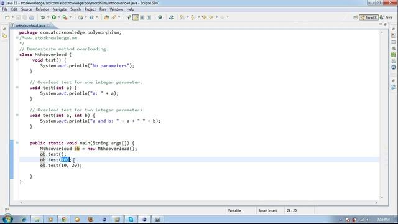Switch to the Java perspective
The height and width of the screenshot is (224, 398).
tap(386, 17)
